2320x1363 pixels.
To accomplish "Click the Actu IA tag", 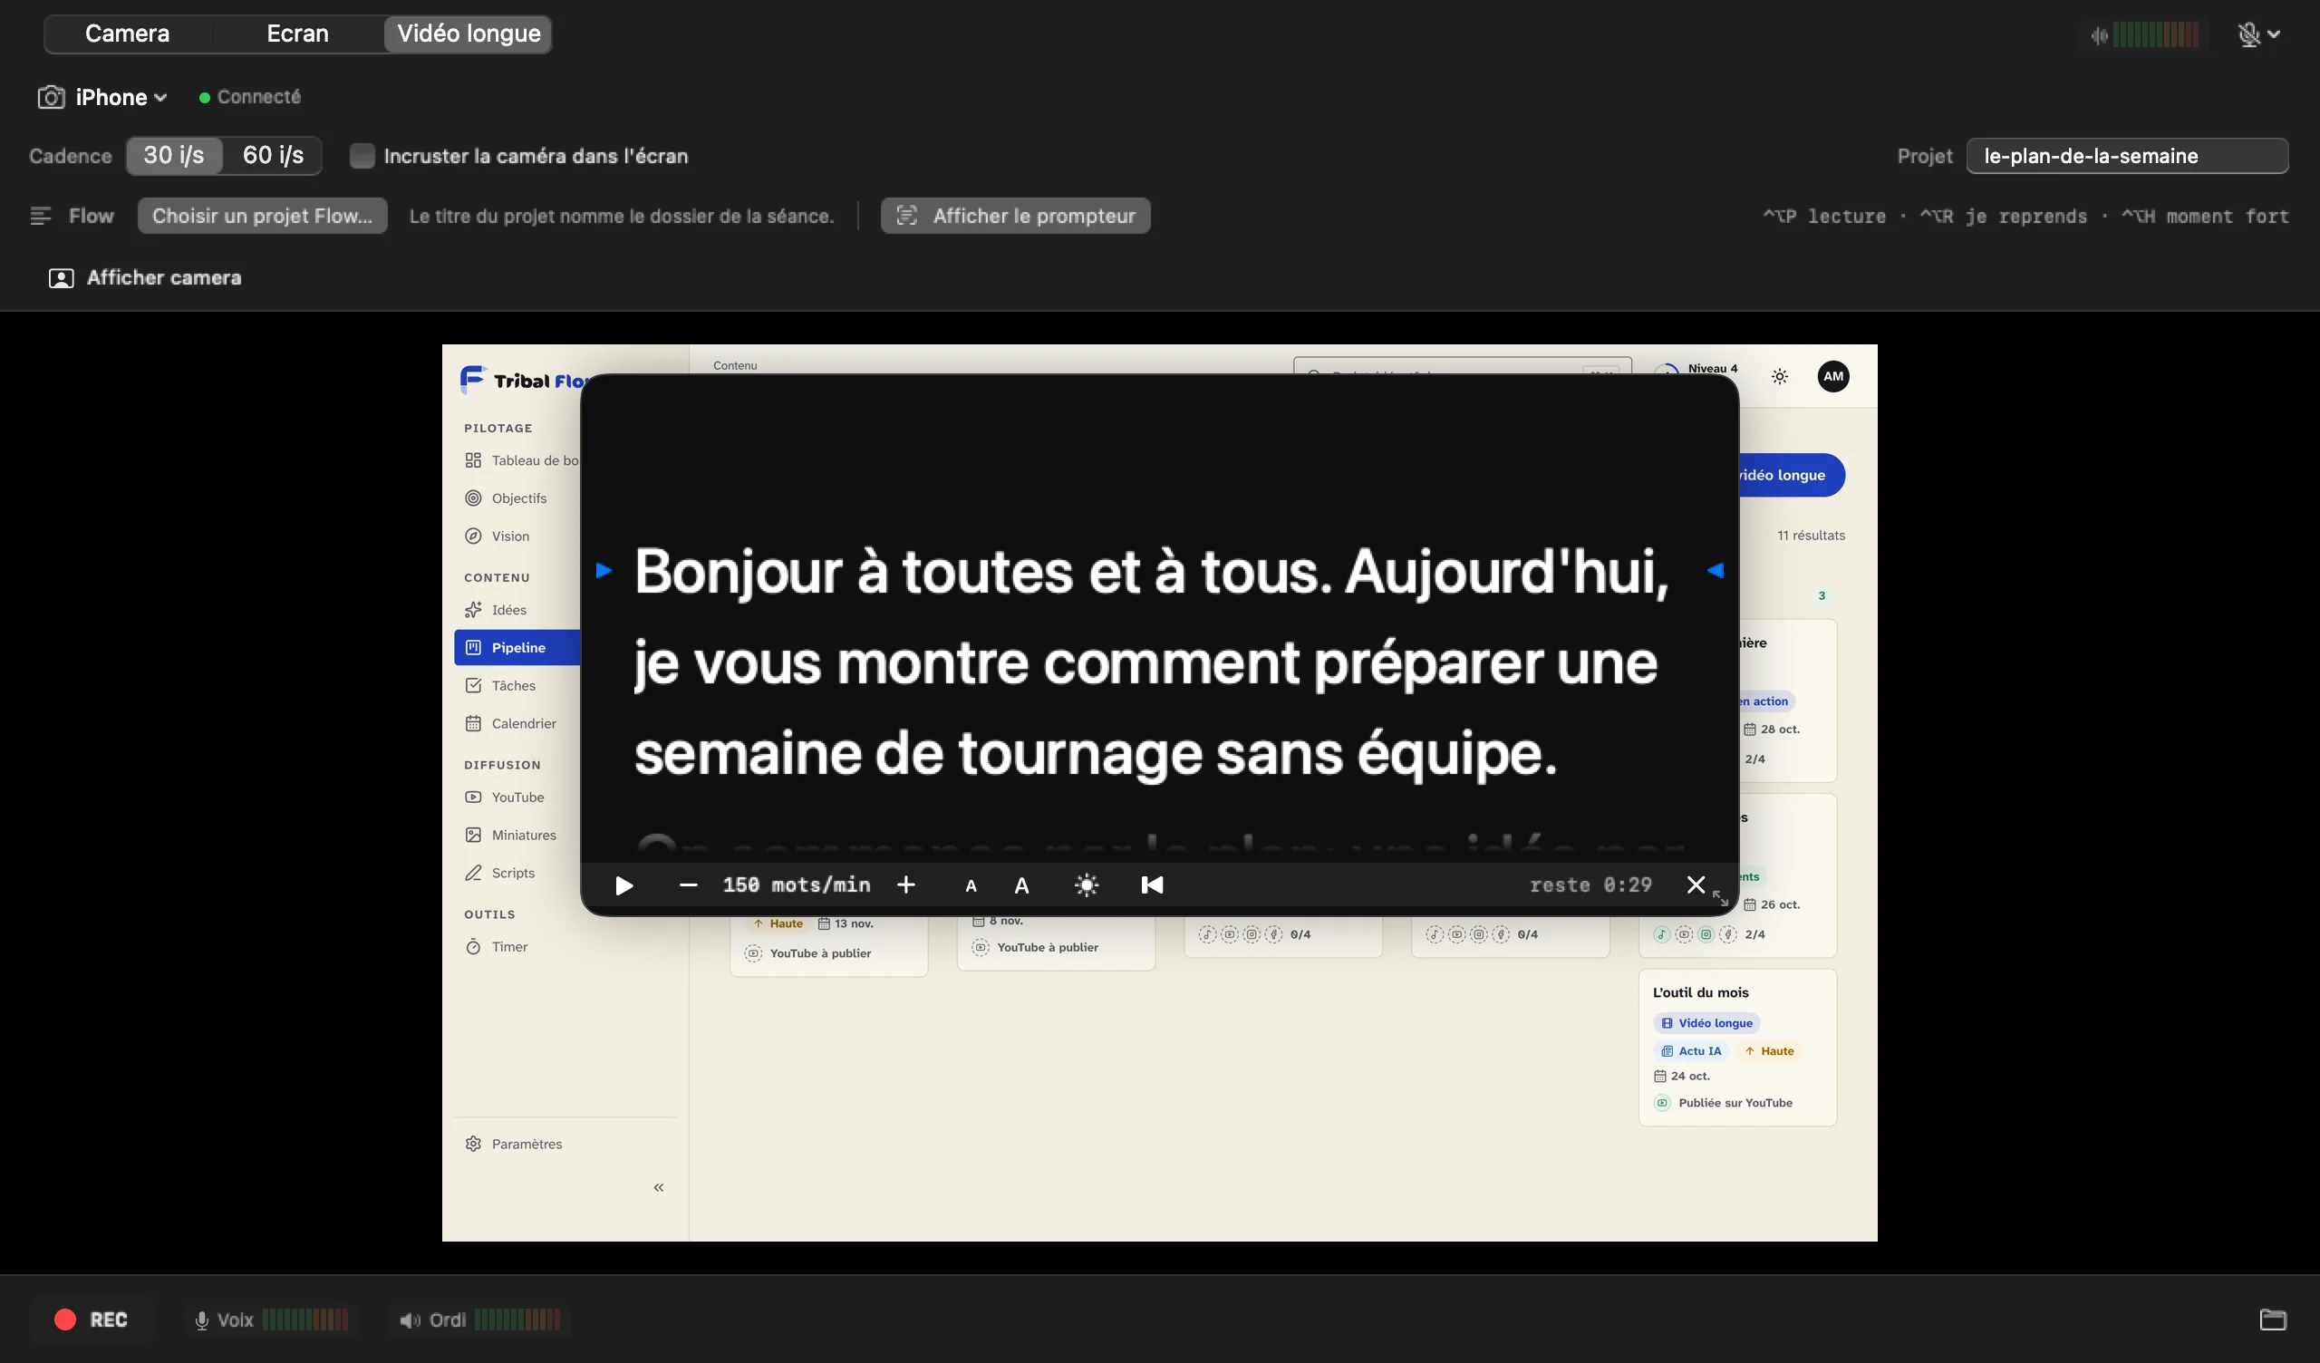I will click(x=1691, y=1051).
